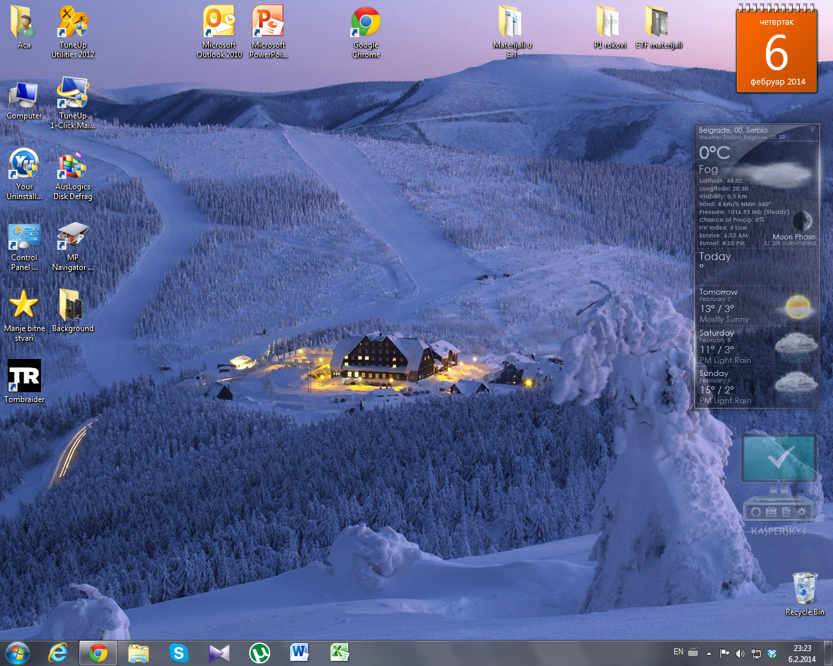
Task: Click the 'Saturday' forecast row
Action: (x=757, y=346)
